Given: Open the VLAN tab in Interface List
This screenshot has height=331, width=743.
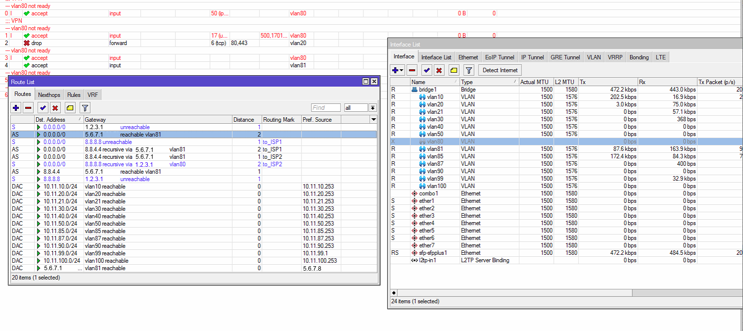Looking at the screenshot, I should coord(594,57).
